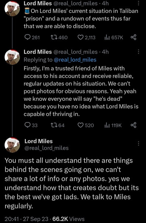This screenshot has width=146, height=223.
Task: Open the 20:41 · 27 Sep 23 timestamp
Action: (x=26, y=219)
